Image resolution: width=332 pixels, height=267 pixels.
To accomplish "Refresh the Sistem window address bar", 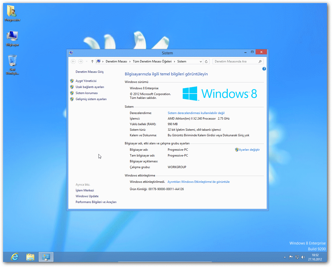I will tap(206, 61).
